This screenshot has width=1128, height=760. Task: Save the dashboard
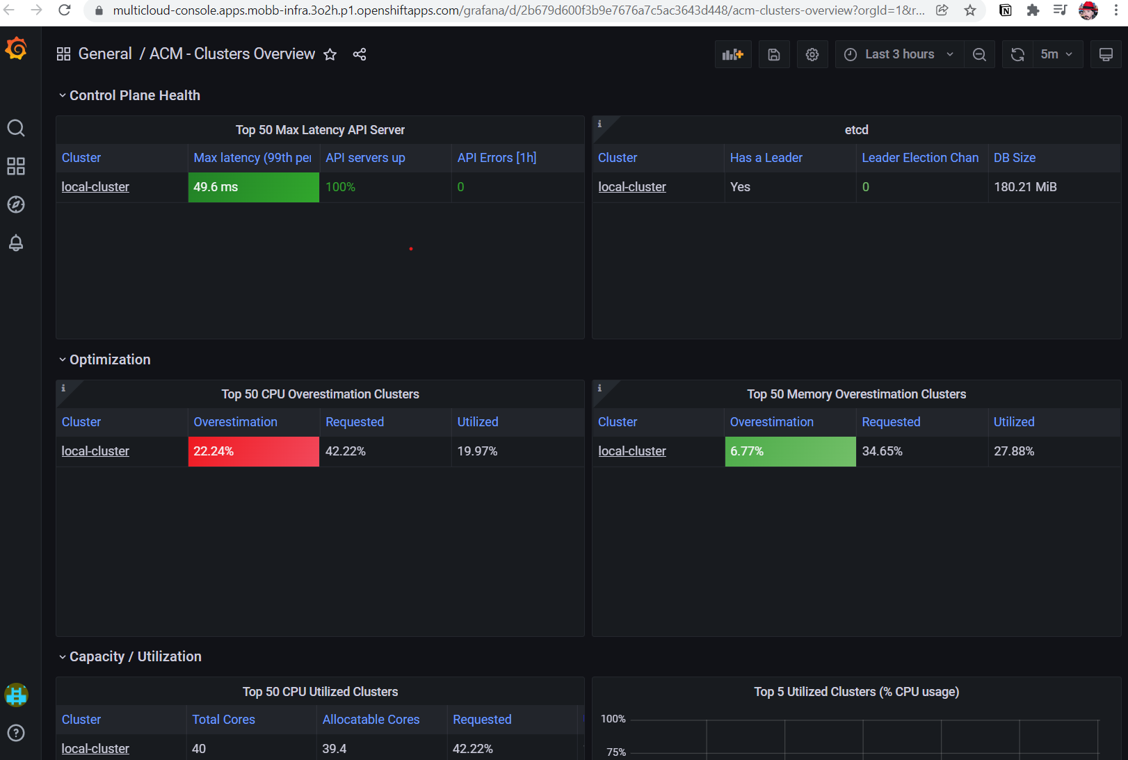pos(773,54)
